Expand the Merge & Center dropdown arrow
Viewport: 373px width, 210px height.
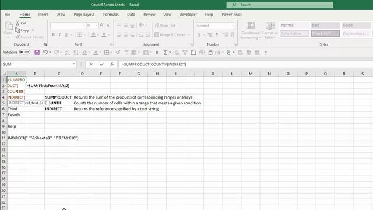(x=189, y=35)
